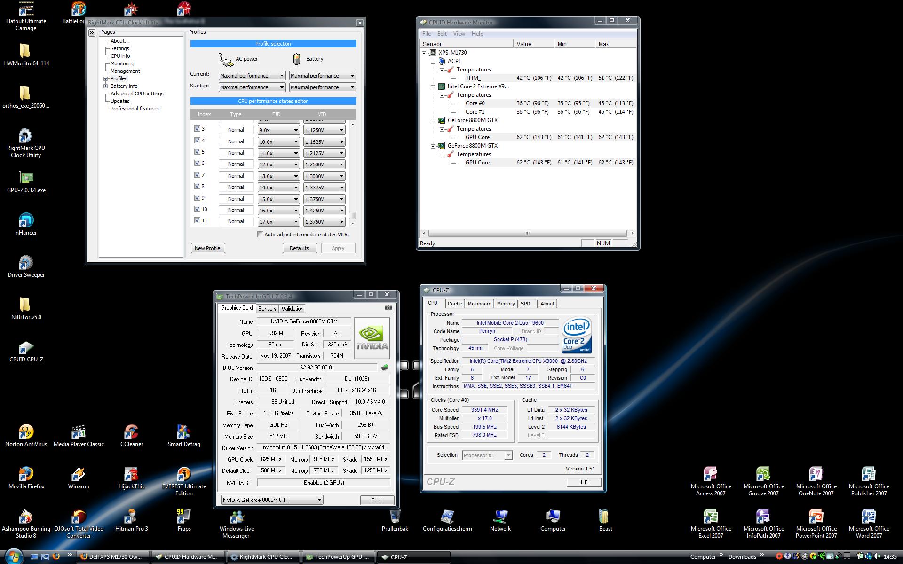Launch EVEREST Ultimate Edition from the desktop

tap(184, 481)
